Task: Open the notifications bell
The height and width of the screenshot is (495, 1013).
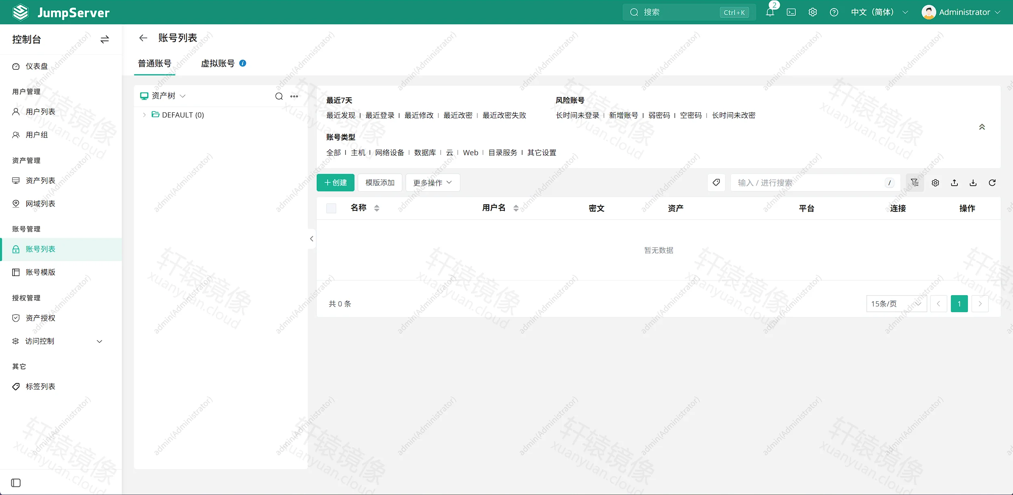Action: pos(770,12)
